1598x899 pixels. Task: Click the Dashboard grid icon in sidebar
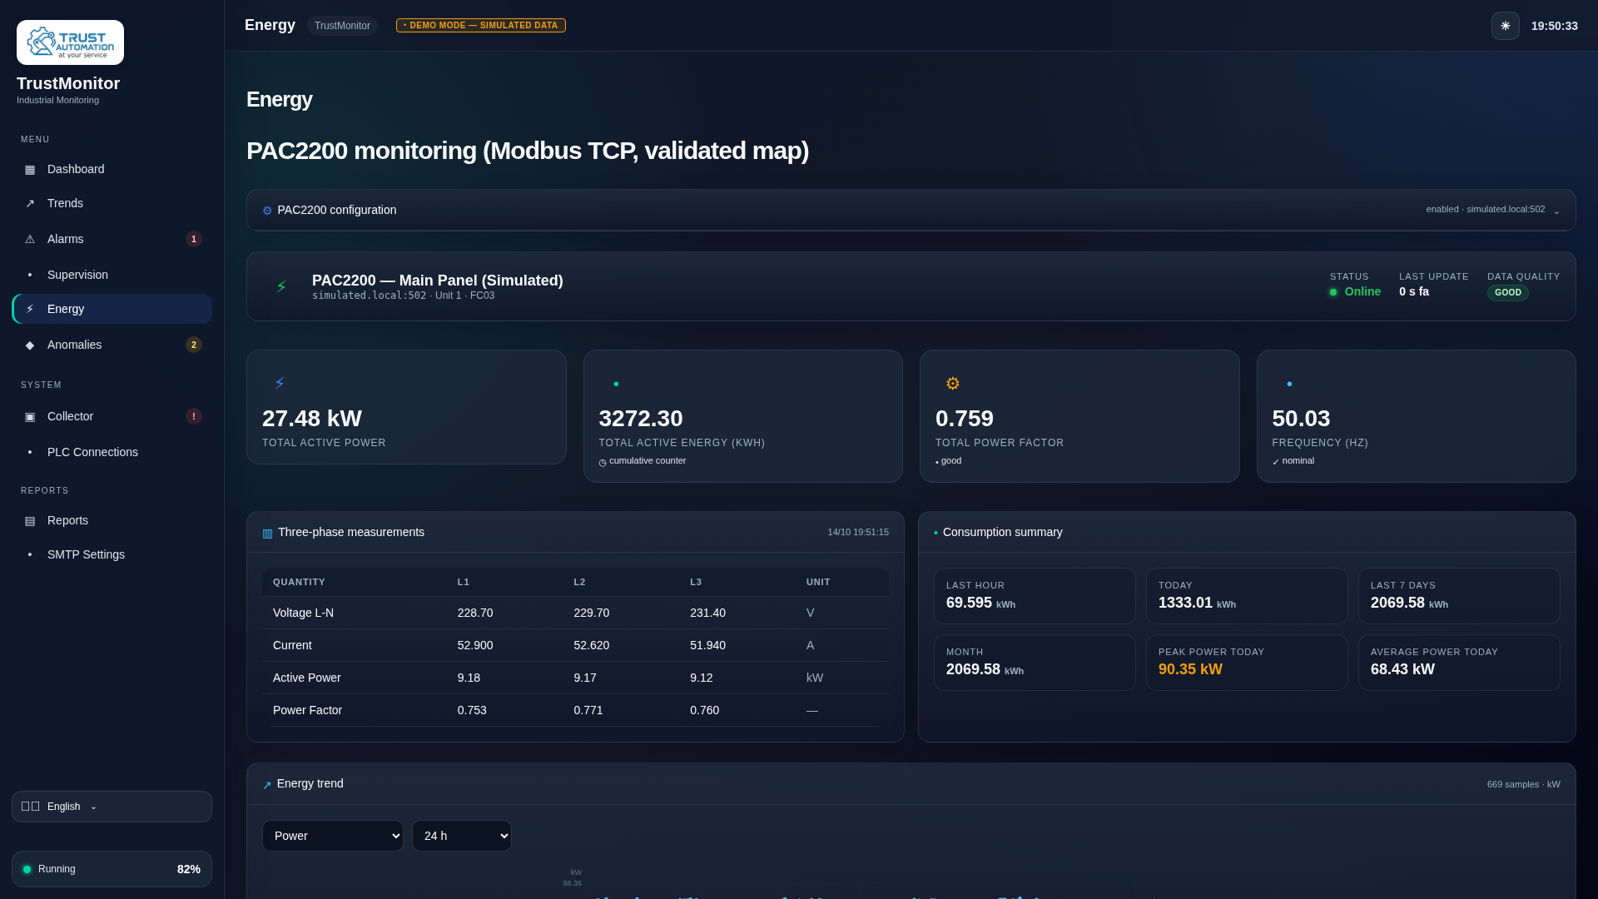click(30, 169)
